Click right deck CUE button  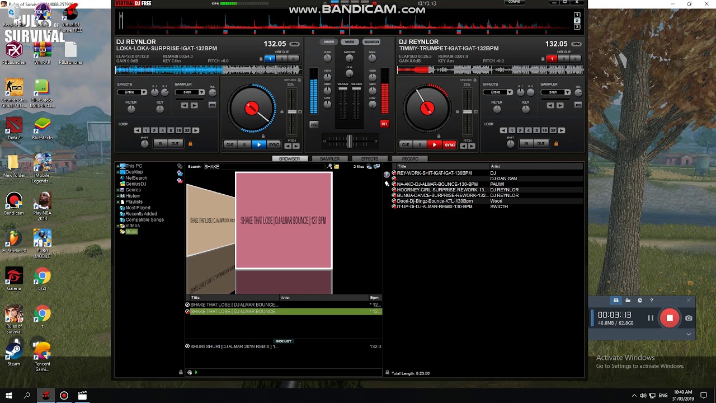pos(406,145)
